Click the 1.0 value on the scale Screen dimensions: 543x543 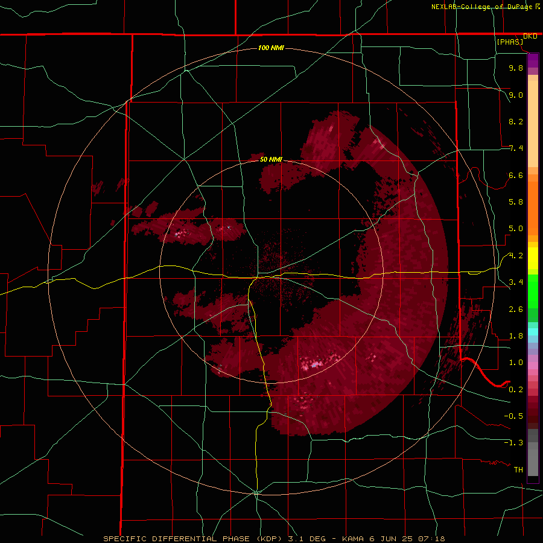(516, 363)
